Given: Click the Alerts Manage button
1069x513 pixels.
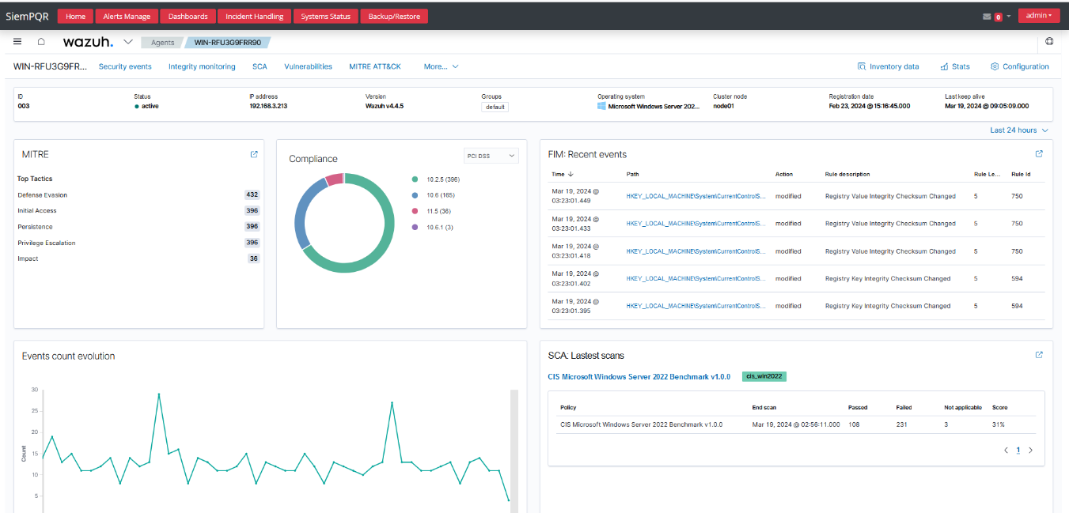Looking at the screenshot, I should point(127,17).
